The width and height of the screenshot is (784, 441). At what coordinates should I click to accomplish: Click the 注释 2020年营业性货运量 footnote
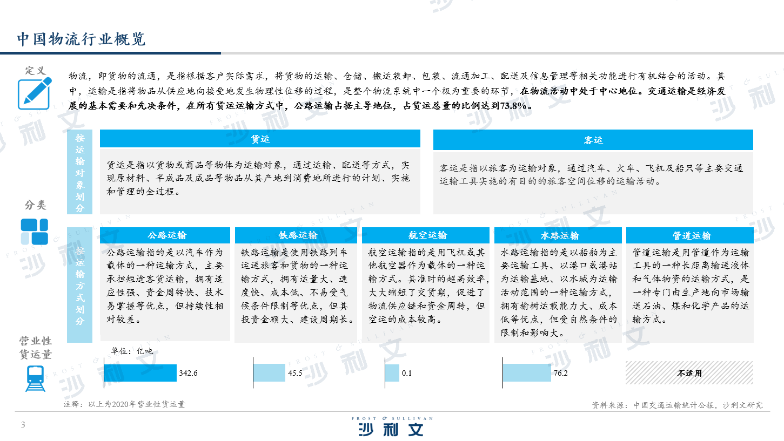tap(124, 404)
